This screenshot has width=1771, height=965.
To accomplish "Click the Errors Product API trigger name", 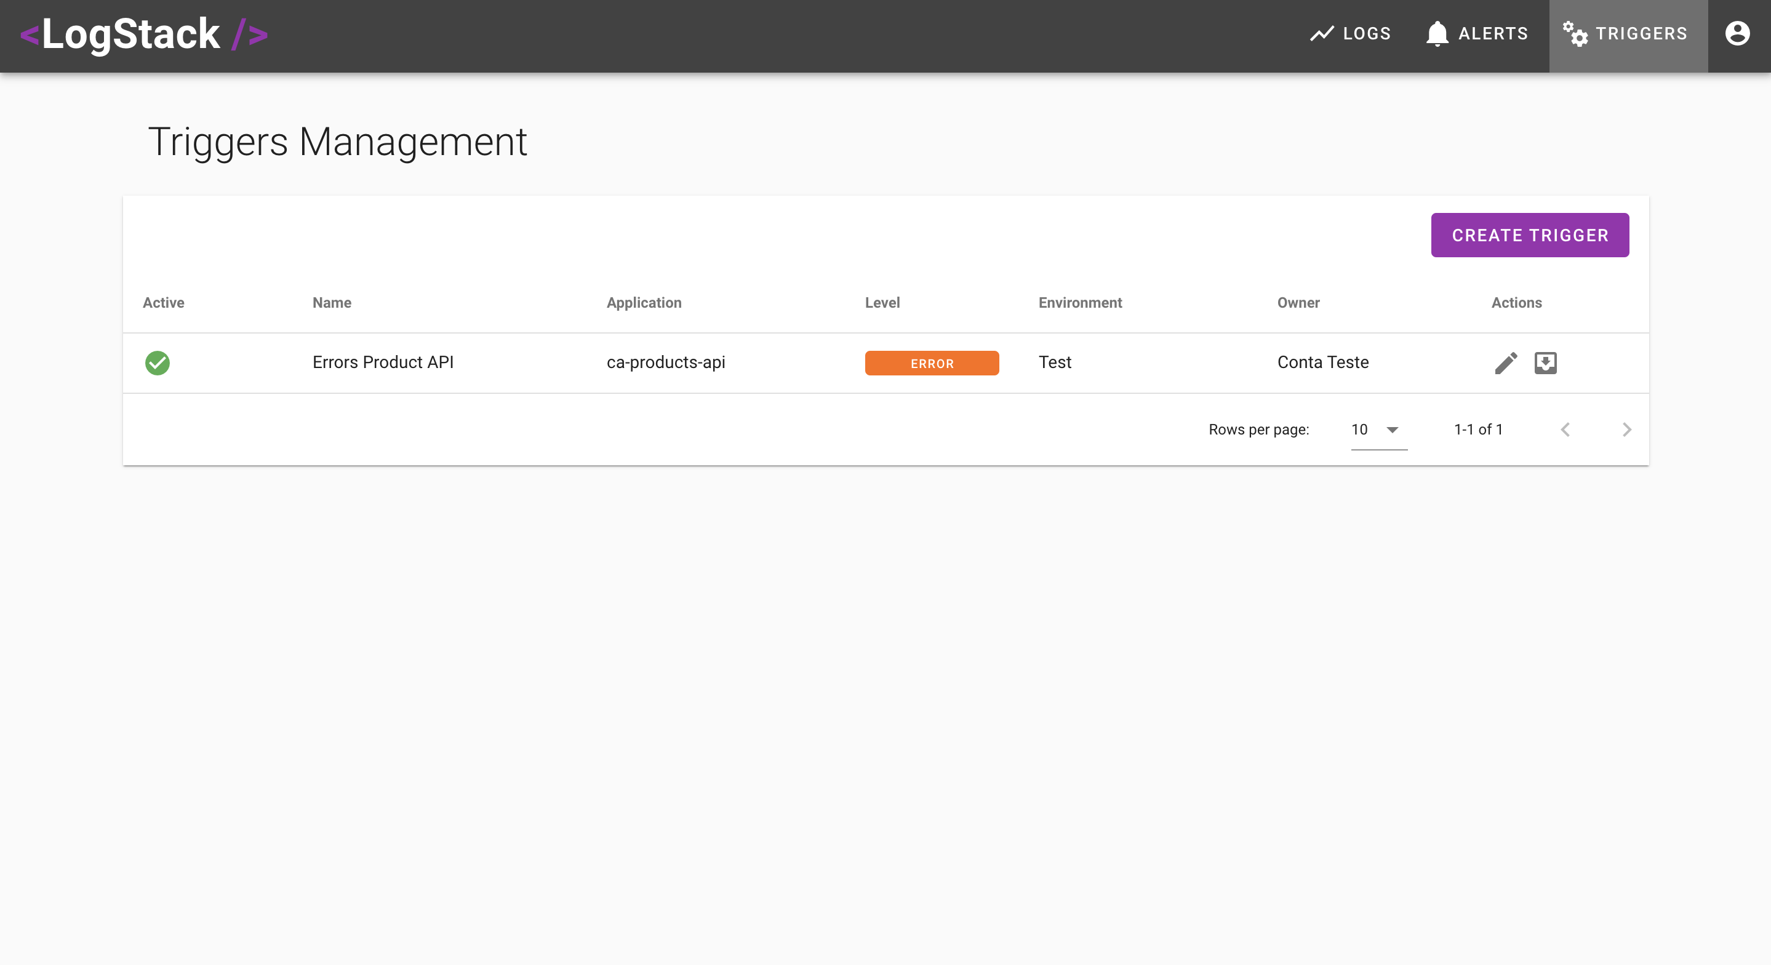I will [383, 362].
